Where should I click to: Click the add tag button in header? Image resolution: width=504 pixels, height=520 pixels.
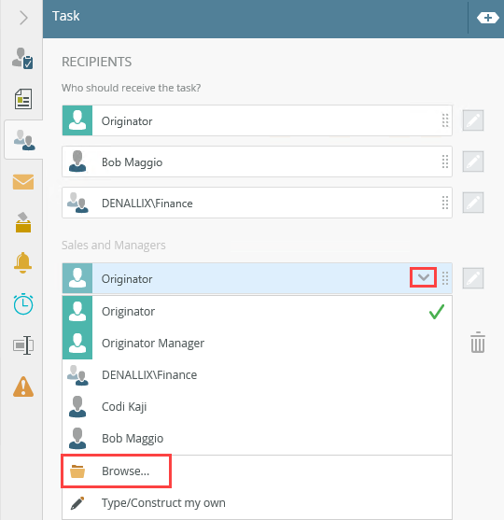(x=488, y=18)
